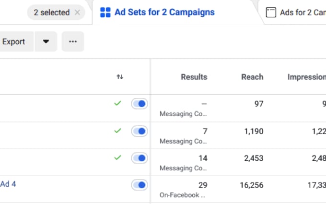The height and width of the screenshot is (204, 326).
Task: Sort by the Reach column header
Action: 252,77
